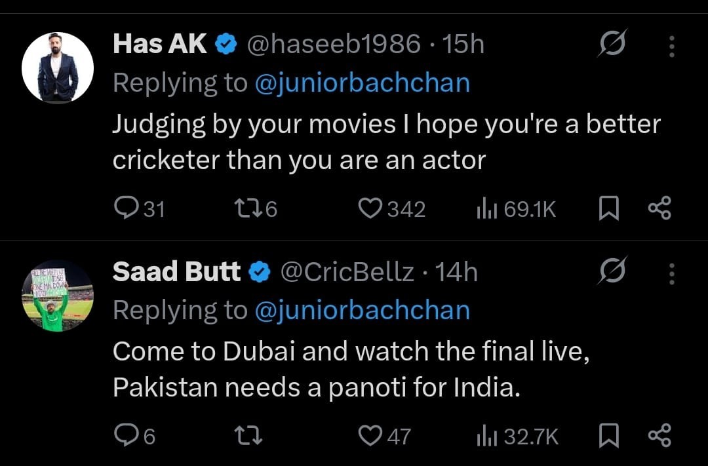Share Has AK's tweet
Screen dimensions: 708x466
[x=659, y=209]
